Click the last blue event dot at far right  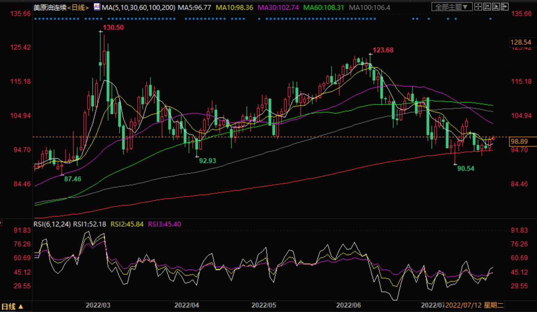pyautogui.click(x=490, y=19)
